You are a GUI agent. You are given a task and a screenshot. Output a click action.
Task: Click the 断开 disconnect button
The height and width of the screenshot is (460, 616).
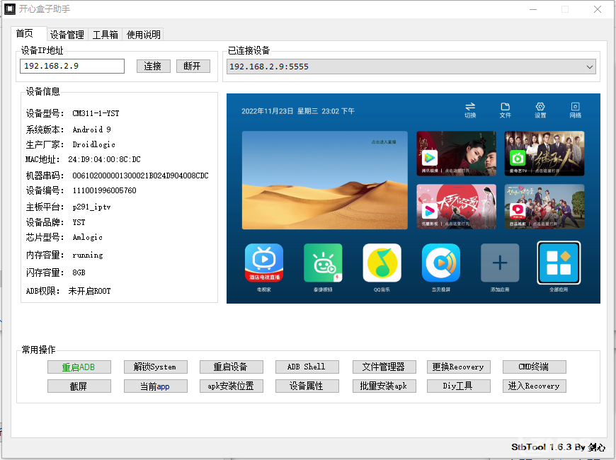coord(193,66)
